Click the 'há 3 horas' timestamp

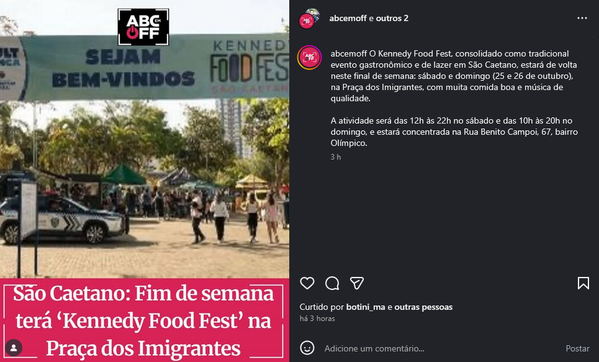click(317, 319)
